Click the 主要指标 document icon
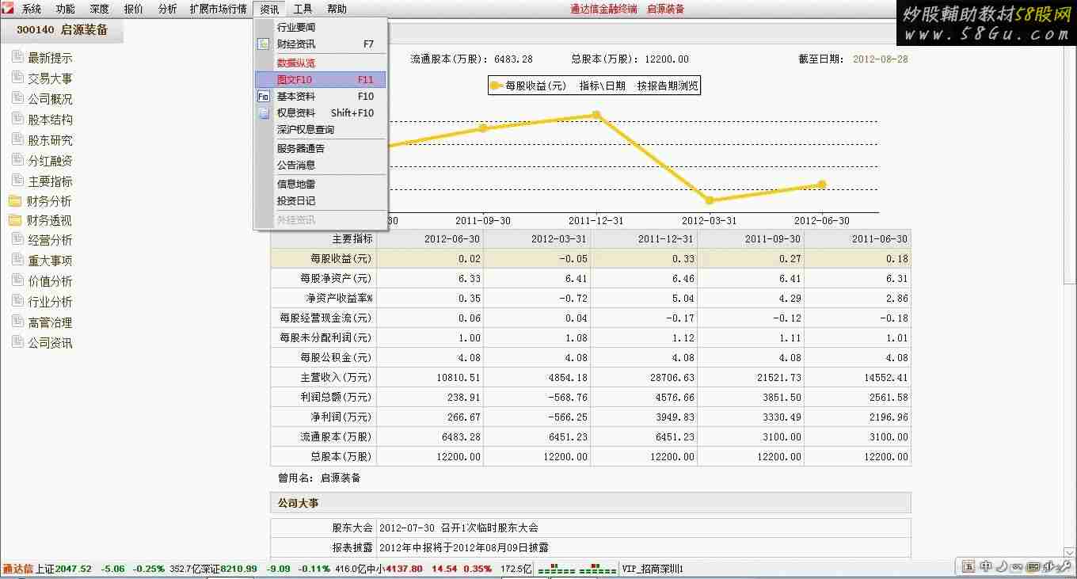1077x579 pixels. click(17, 181)
